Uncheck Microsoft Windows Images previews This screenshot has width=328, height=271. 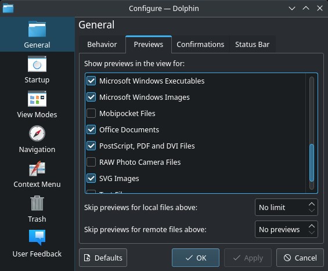click(x=91, y=97)
